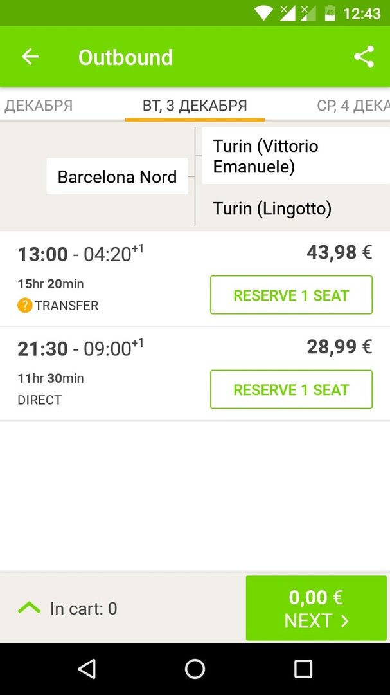Screen dimensions: 390x695
Task: Tap the share icon
Action: [364, 57]
